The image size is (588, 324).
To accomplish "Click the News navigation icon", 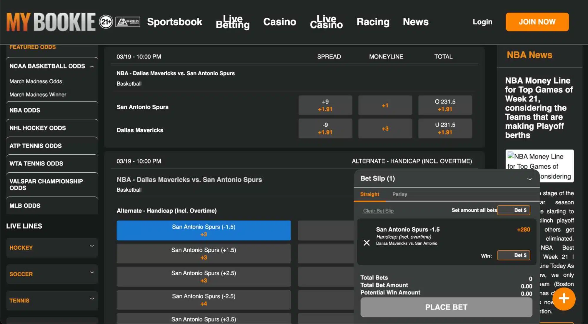I will point(416,21).
